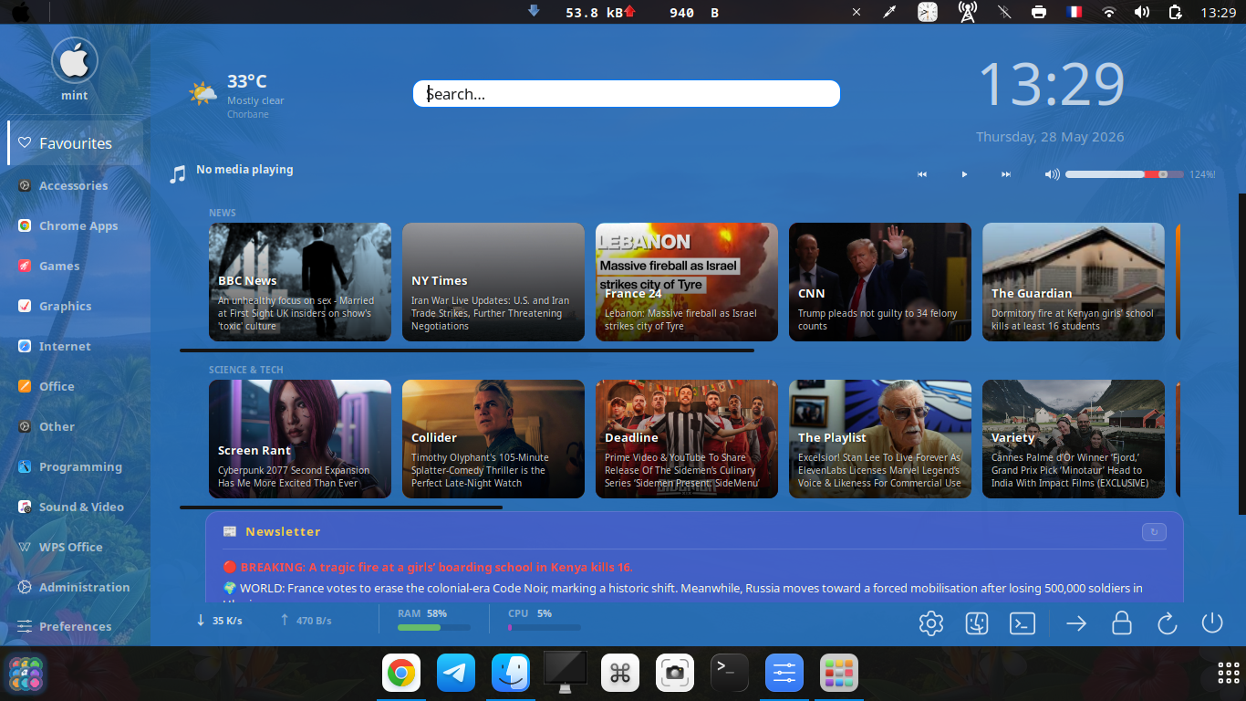The width and height of the screenshot is (1246, 701).
Task: Open the Deadline Sidemen article card
Action: (x=687, y=439)
